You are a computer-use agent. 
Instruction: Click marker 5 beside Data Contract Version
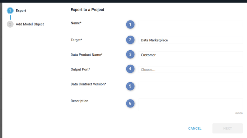(x=130, y=86)
